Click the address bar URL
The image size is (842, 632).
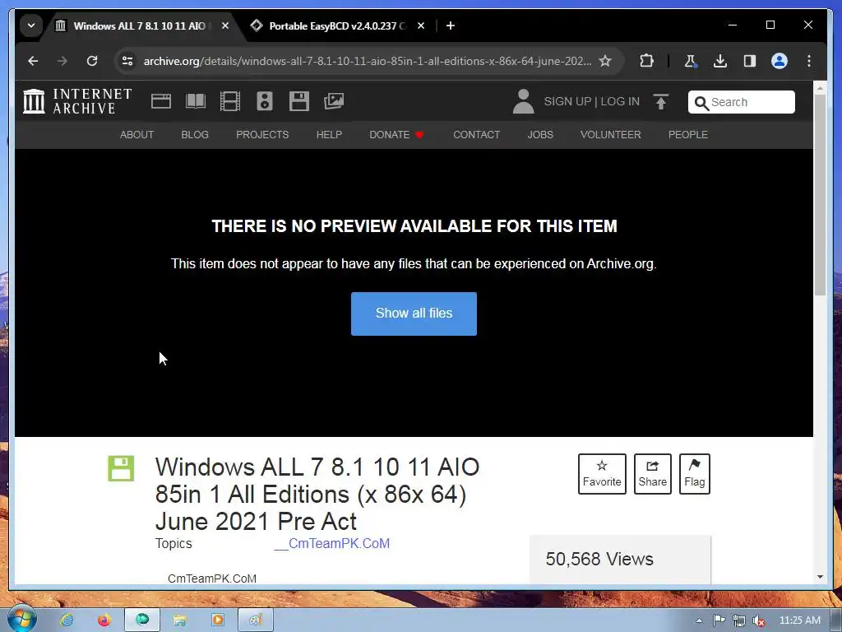tap(368, 61)
